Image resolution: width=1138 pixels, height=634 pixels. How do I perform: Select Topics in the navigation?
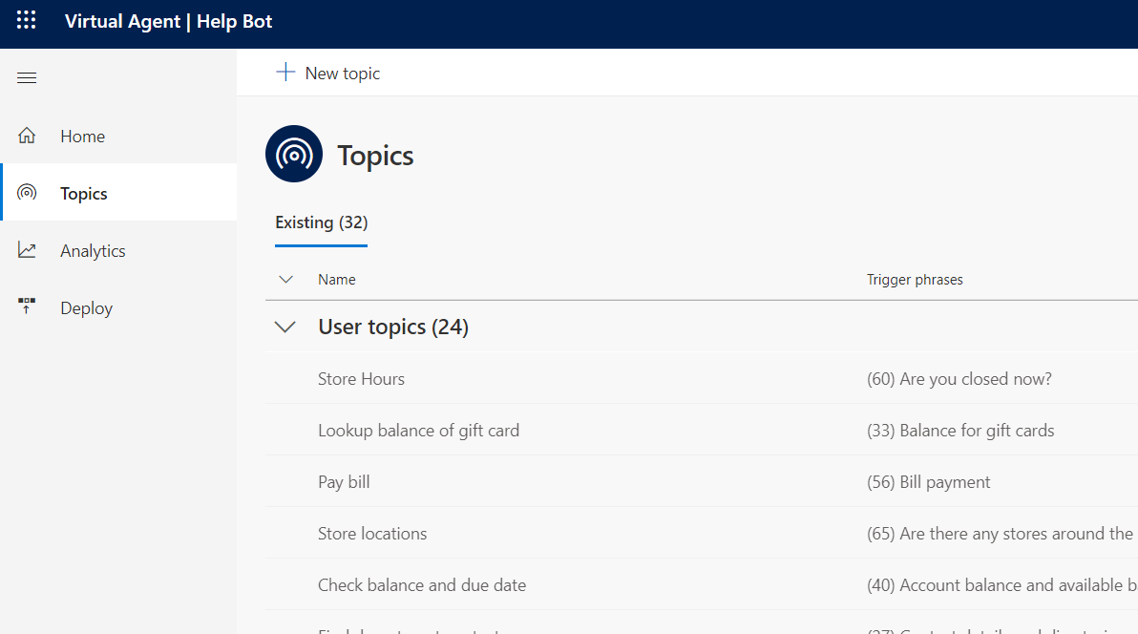[119, 193]
